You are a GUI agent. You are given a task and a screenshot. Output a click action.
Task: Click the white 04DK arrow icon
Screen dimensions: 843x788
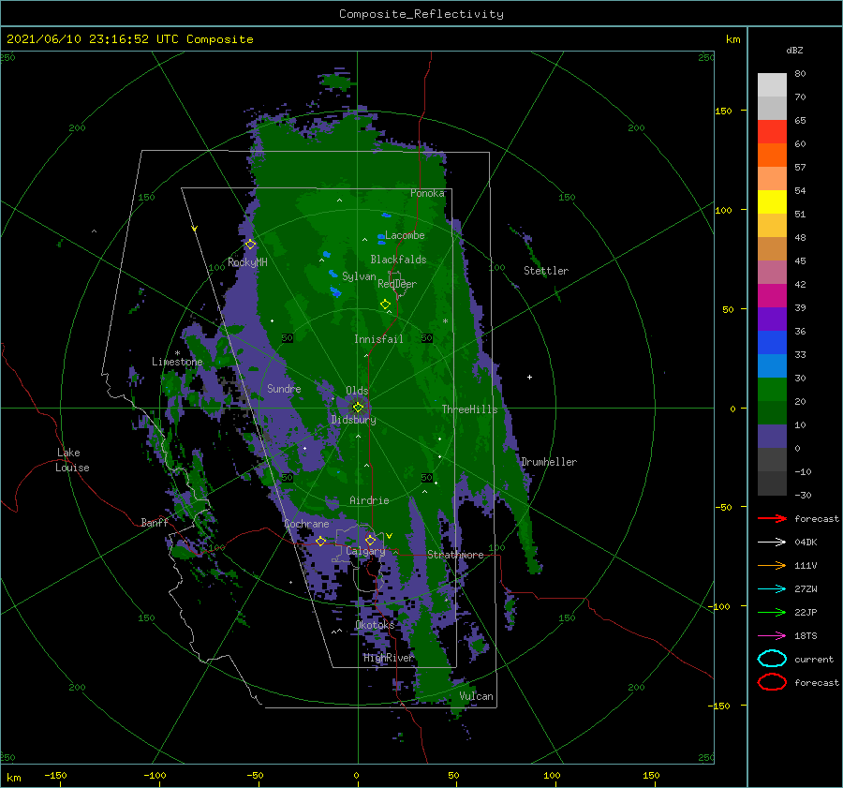coord(772,543)
